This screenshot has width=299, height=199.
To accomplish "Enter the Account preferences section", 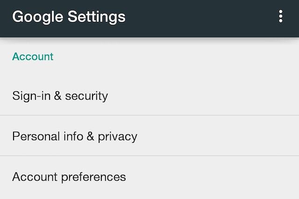I will [x=69, y=177].
